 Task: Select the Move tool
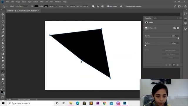coord(3,14)
